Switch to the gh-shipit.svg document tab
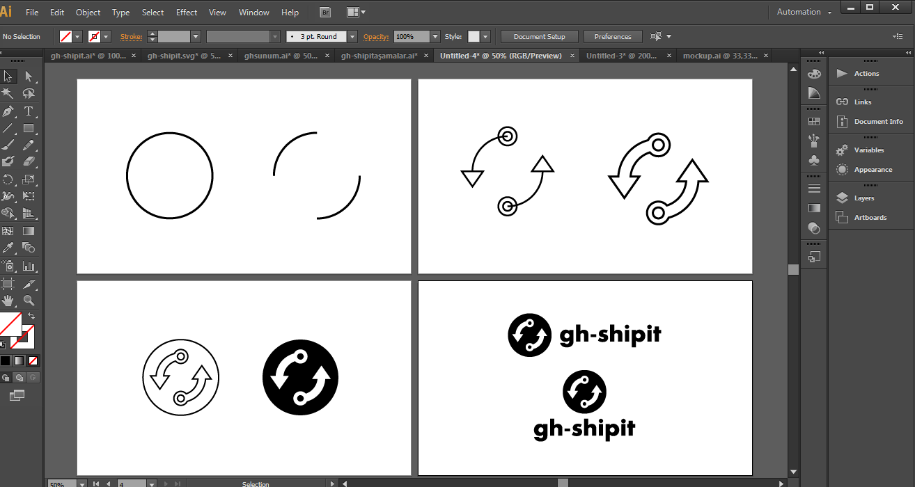The image size is (915, 487). pos(185,56)
